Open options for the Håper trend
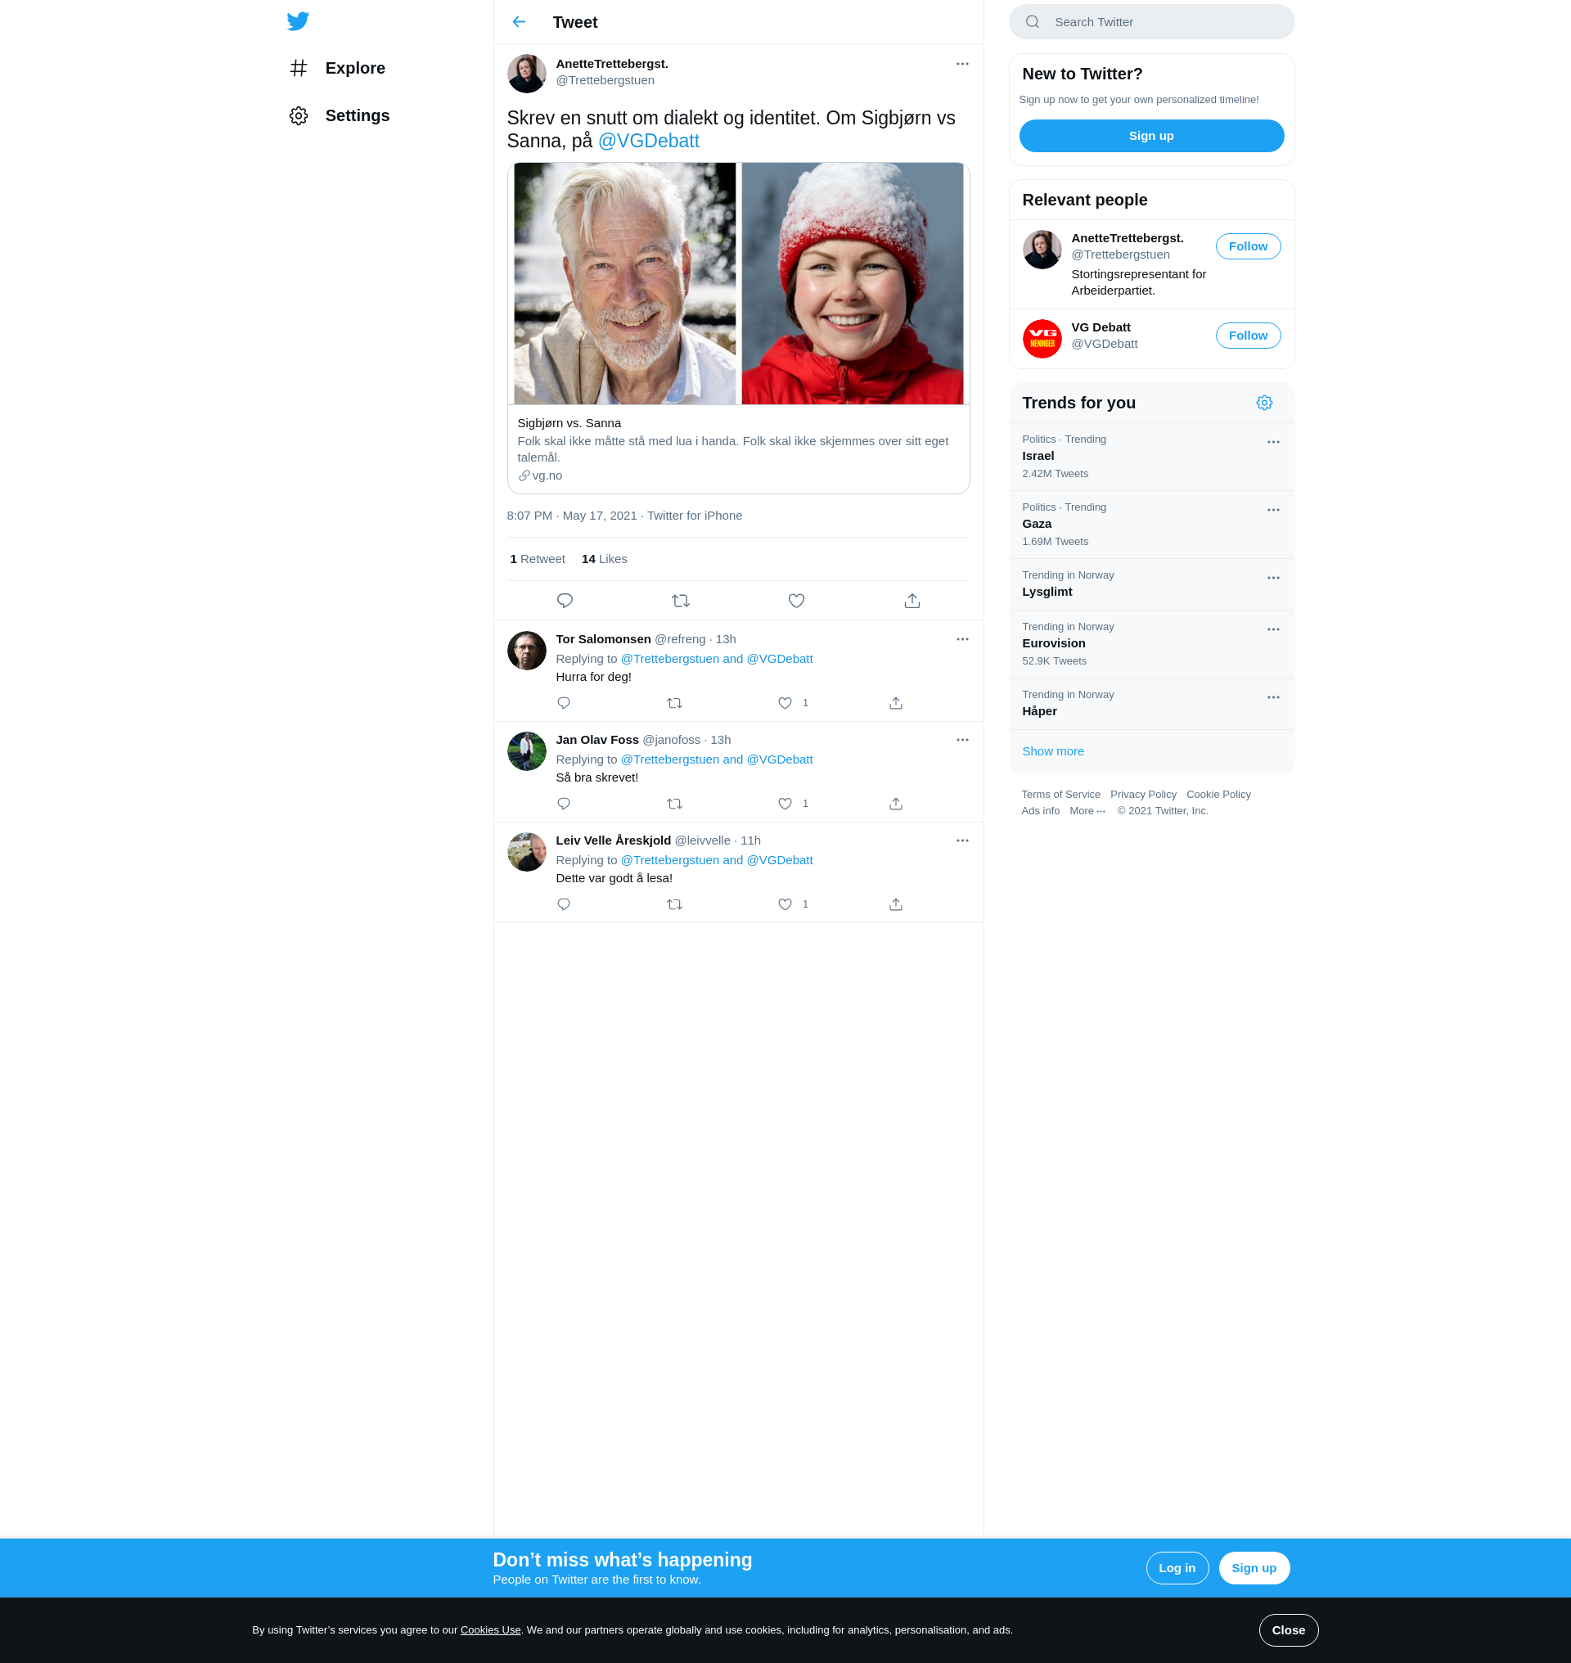1571x1663 pixels. tap(1273, 698)
